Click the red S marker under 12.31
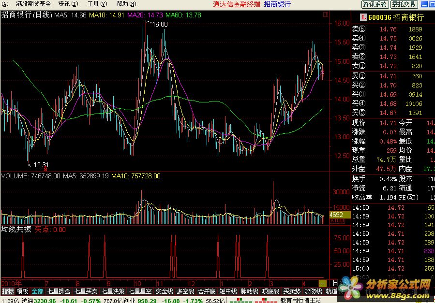 [45, 169]
